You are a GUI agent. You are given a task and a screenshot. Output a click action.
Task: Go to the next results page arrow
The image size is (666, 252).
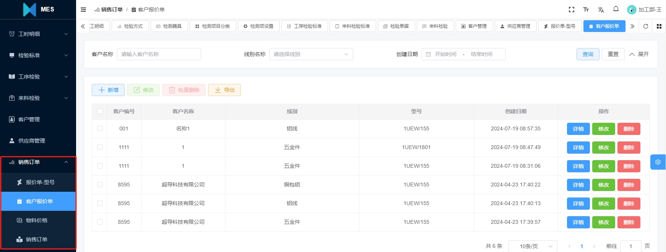pos(594,246)
